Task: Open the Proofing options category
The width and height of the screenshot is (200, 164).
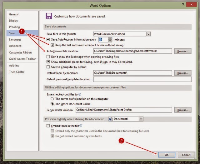Action: coord(14,27)
